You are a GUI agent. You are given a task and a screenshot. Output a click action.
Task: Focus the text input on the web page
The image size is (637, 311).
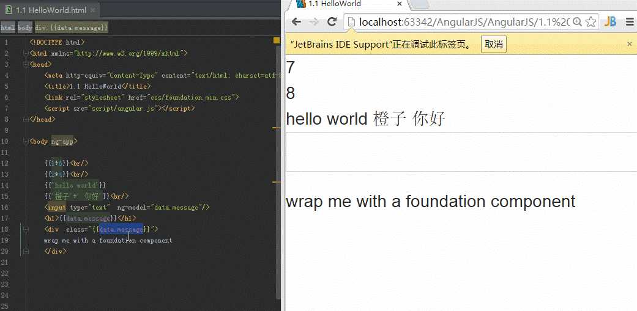tap(461, 152)
